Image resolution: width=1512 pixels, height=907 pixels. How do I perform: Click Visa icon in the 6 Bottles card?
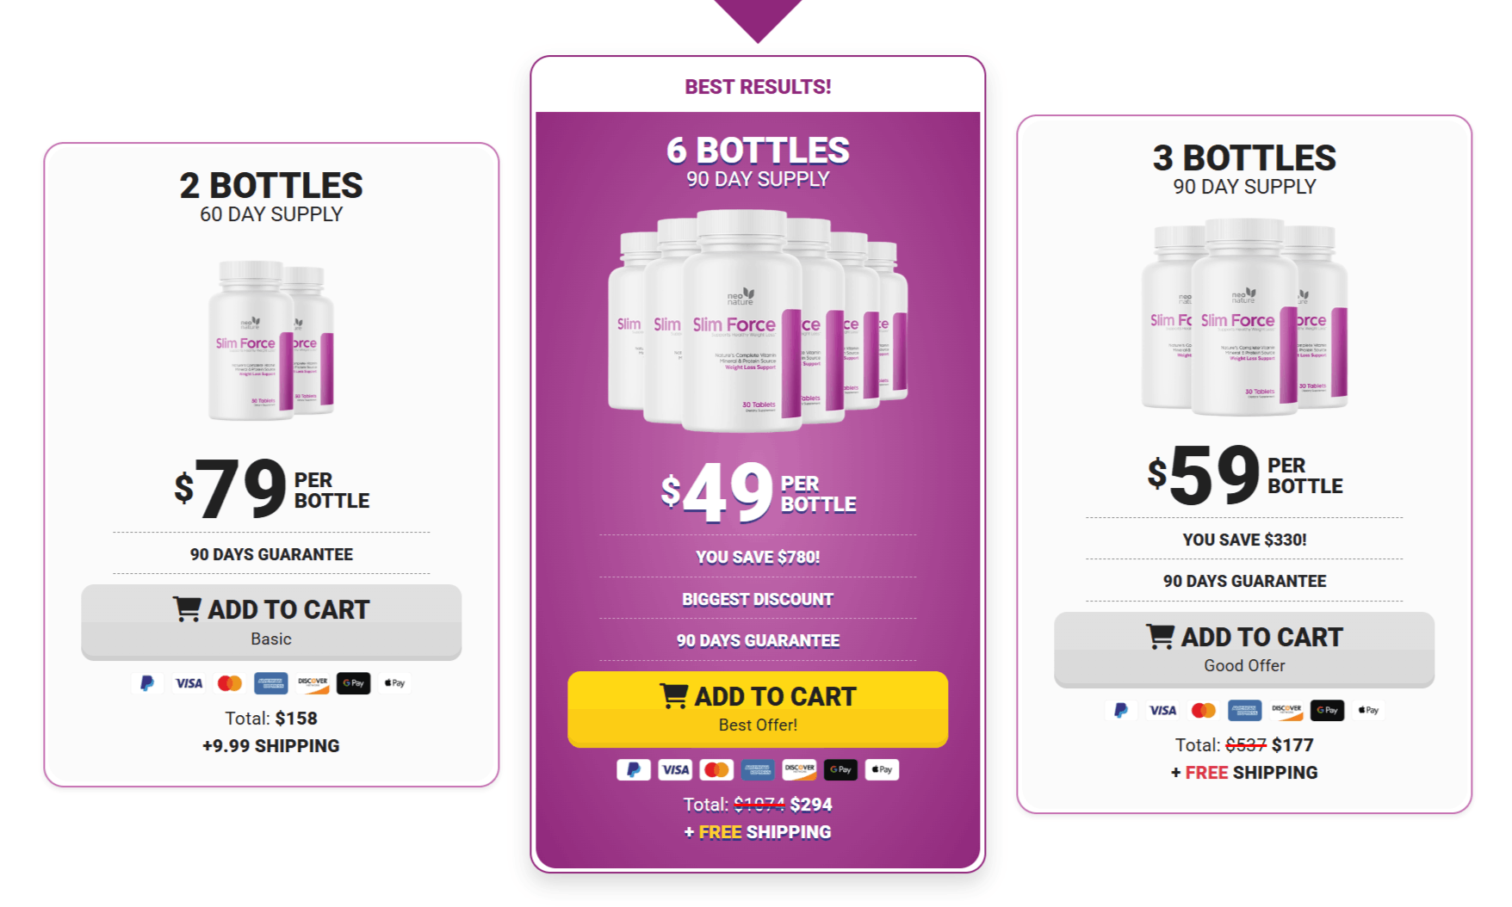point(675,769)
